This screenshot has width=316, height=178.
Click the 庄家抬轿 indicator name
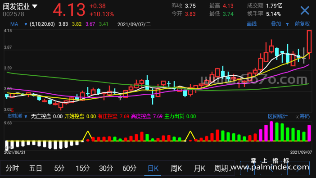pos(15,116)
